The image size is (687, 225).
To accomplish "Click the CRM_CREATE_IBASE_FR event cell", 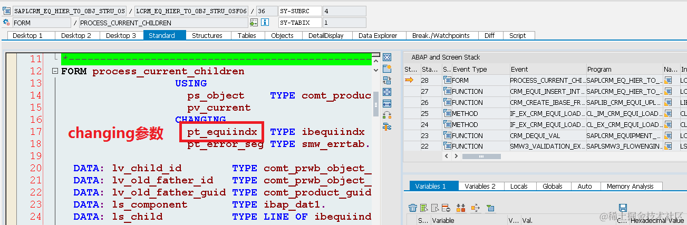I will point(547,103).
